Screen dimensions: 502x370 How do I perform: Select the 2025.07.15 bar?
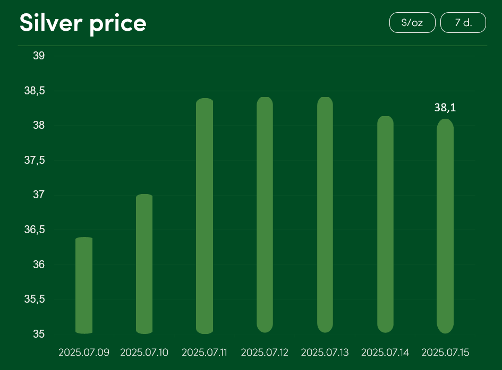point(445,226)
